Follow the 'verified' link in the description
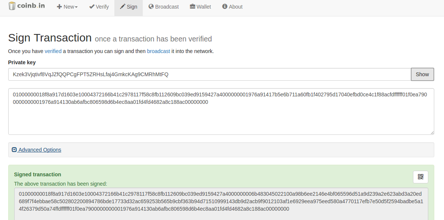 tap(53, 51)
